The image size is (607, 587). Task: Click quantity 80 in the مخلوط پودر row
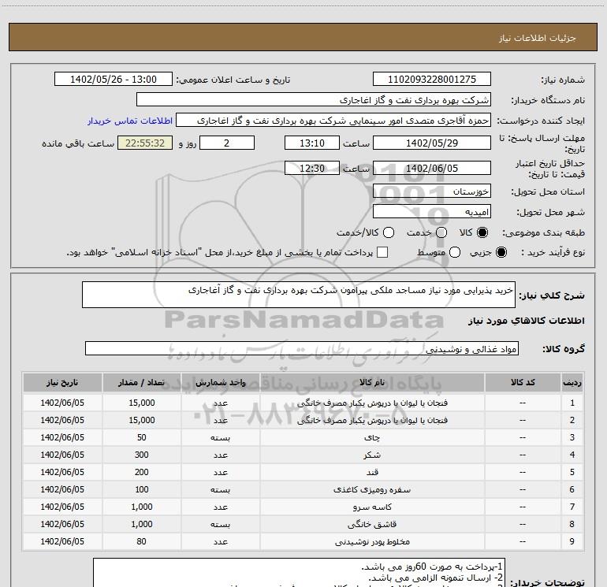142,541
